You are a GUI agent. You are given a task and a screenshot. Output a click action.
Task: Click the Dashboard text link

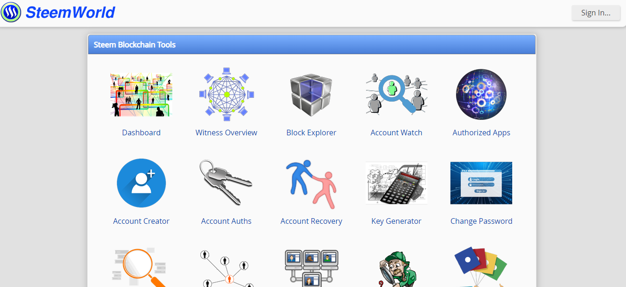141,132
